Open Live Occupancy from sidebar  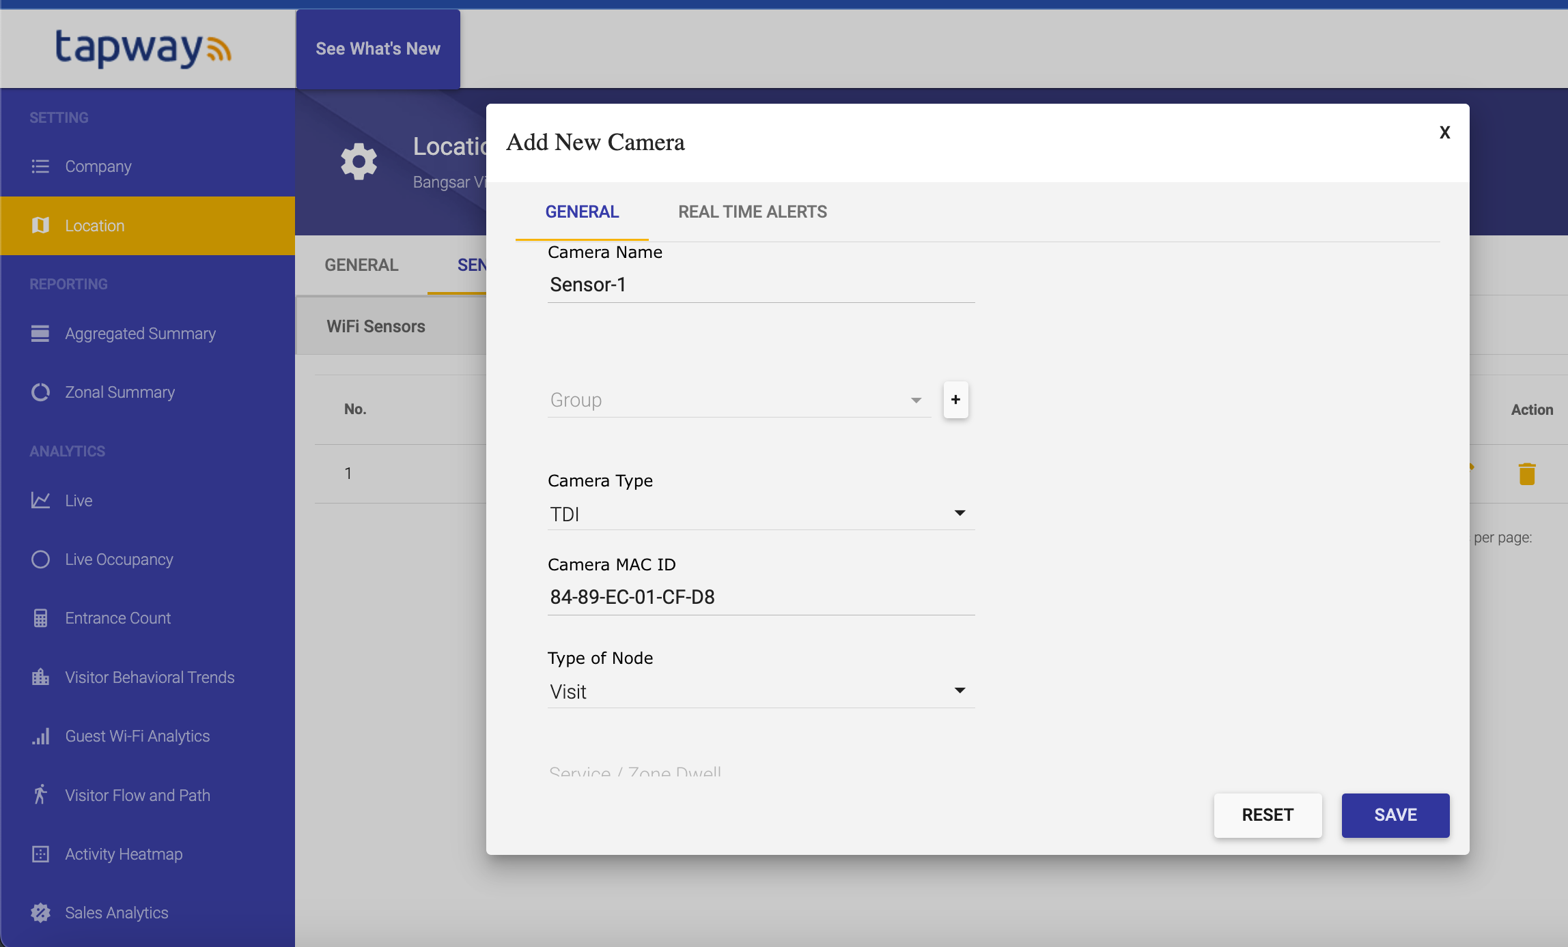tap(119, 559)
